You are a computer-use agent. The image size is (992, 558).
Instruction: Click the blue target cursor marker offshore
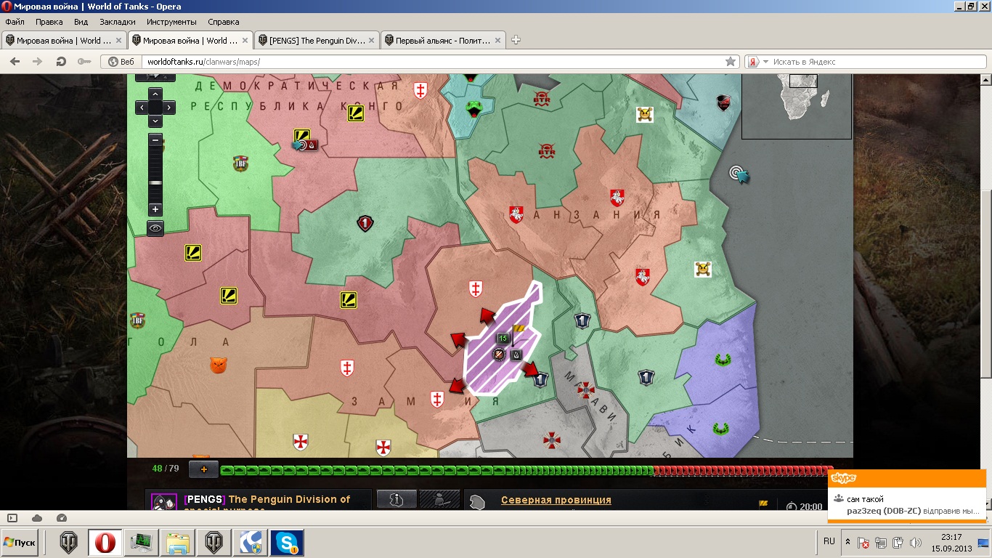coord(739,174)
